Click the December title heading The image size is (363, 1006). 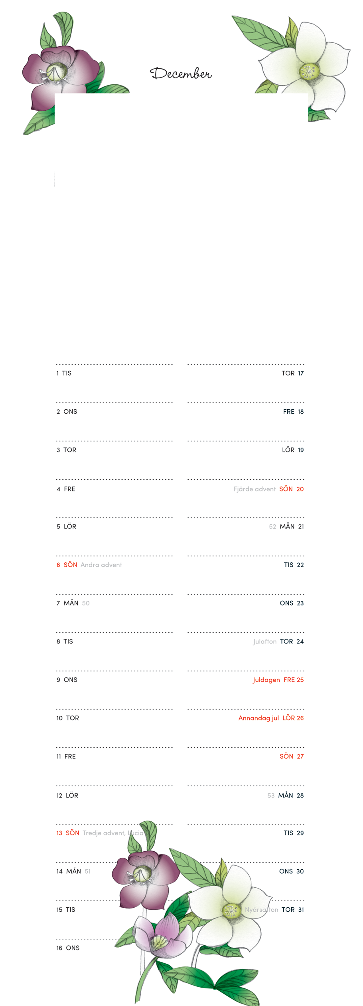(181, 74)
